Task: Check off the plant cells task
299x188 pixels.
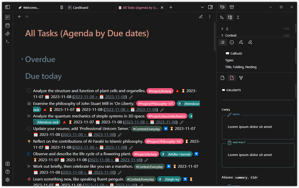Action: [x=29, y=91]
